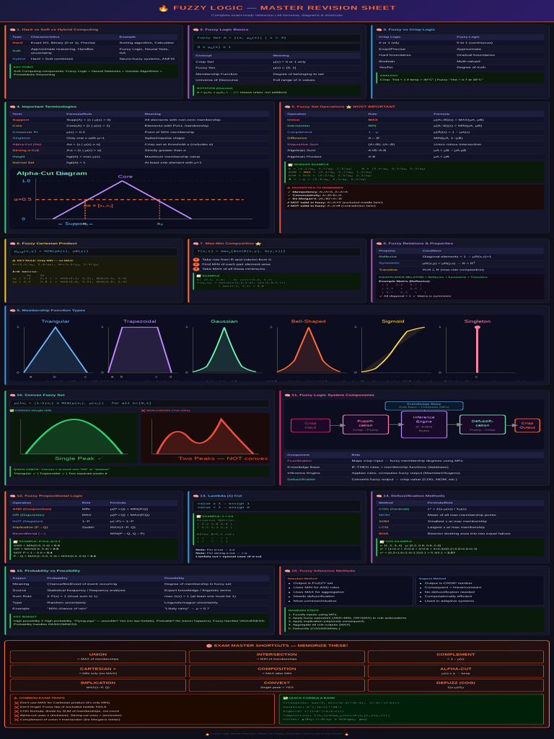Click the IMPLICATION shortcut card
The width and height of the screenshot is (554, 739).
point(98,685)
